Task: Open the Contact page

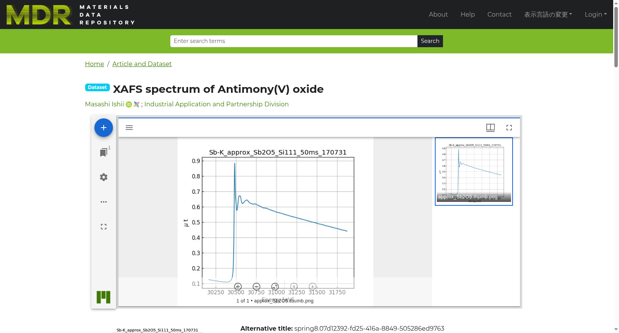Action: coord(499,14)
